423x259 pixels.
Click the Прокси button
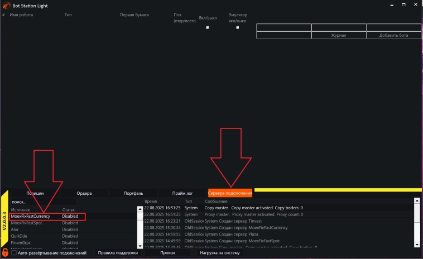167,253
